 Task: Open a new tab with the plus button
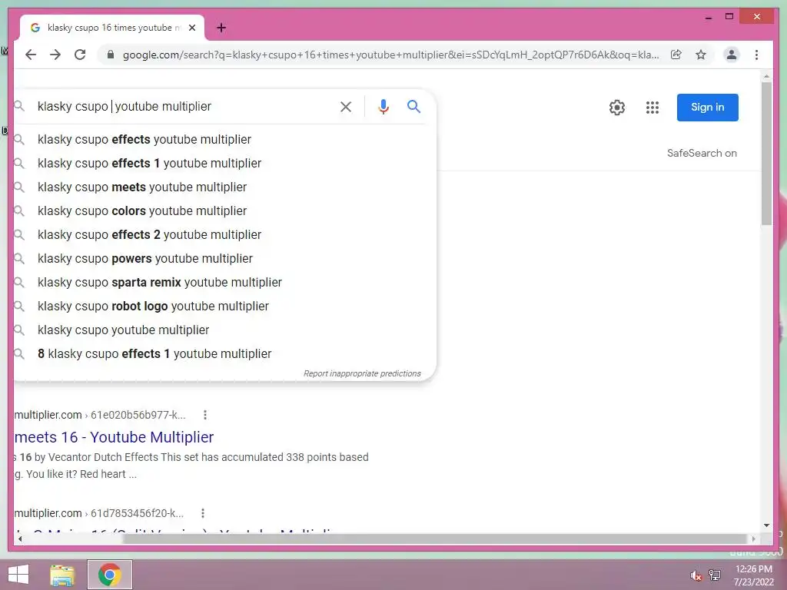[221, 28]
